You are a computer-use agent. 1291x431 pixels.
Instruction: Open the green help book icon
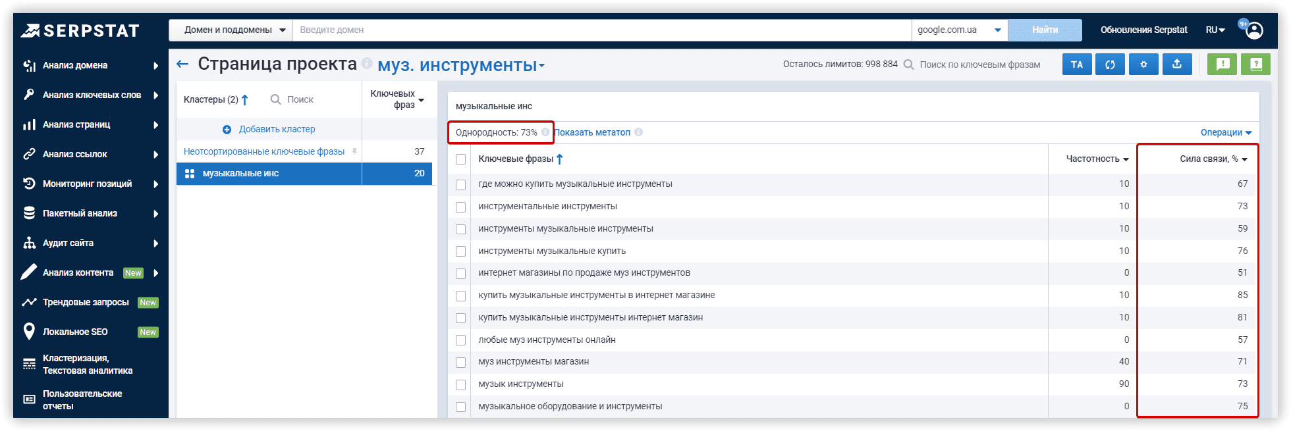coord(1256,64)
